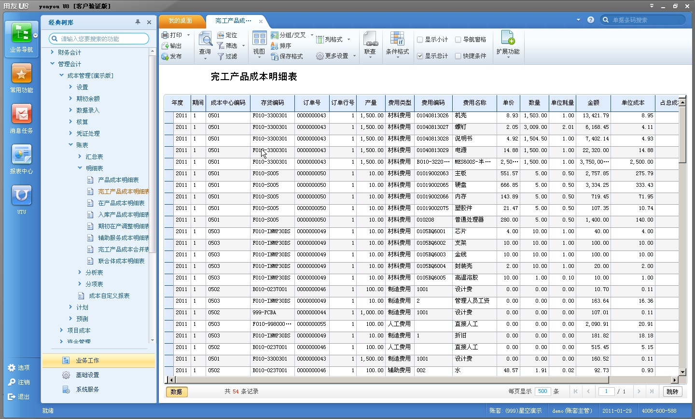
Task: Open the 报表中心 icon
Action: click(x=21, y=154)
